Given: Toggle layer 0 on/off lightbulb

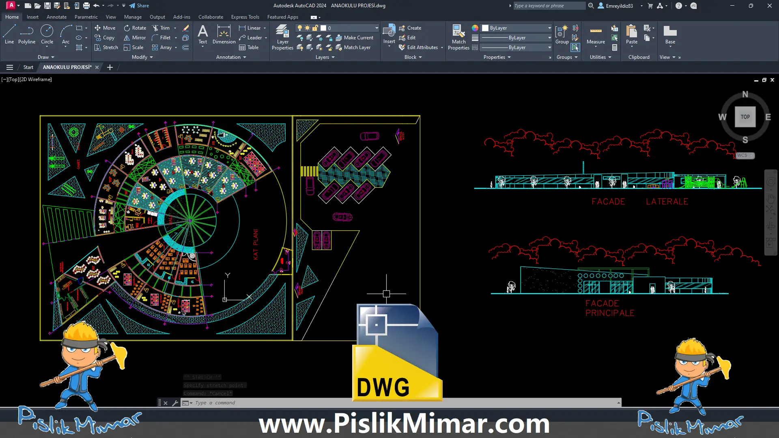Looking at the screenshot, I should point(300,28).
